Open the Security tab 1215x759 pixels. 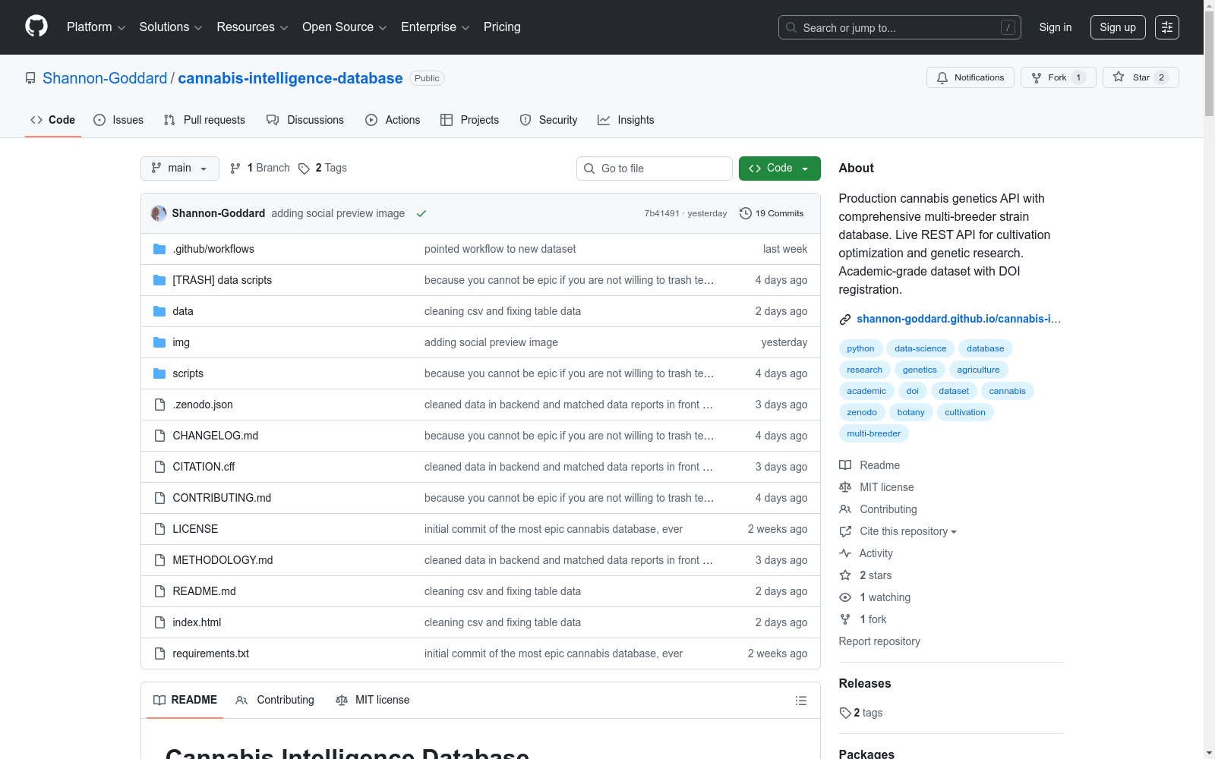[548, 120]
